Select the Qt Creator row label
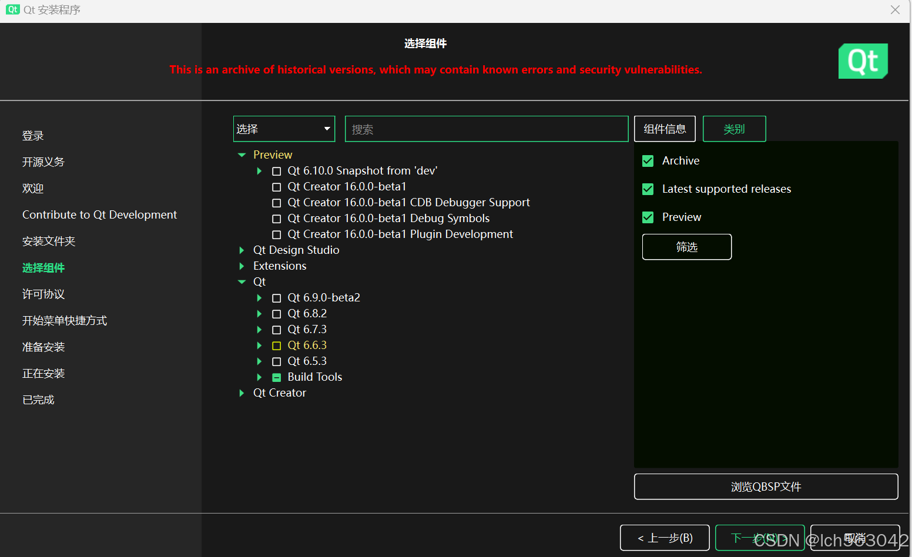Viewport: 912px width, 557px height. click(x=280, y=393)
